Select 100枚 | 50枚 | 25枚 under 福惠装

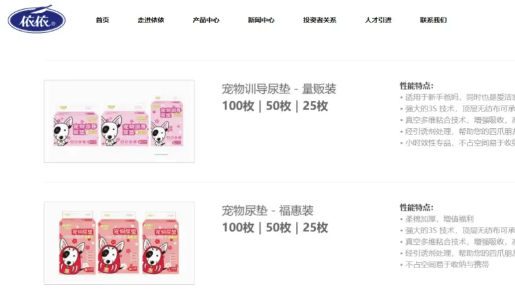(x=275, y=227)
